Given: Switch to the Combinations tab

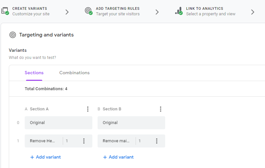Looking at the screenshot, I should [74, 73].
